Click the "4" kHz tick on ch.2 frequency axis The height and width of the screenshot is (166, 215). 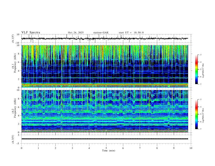point(18,116)
